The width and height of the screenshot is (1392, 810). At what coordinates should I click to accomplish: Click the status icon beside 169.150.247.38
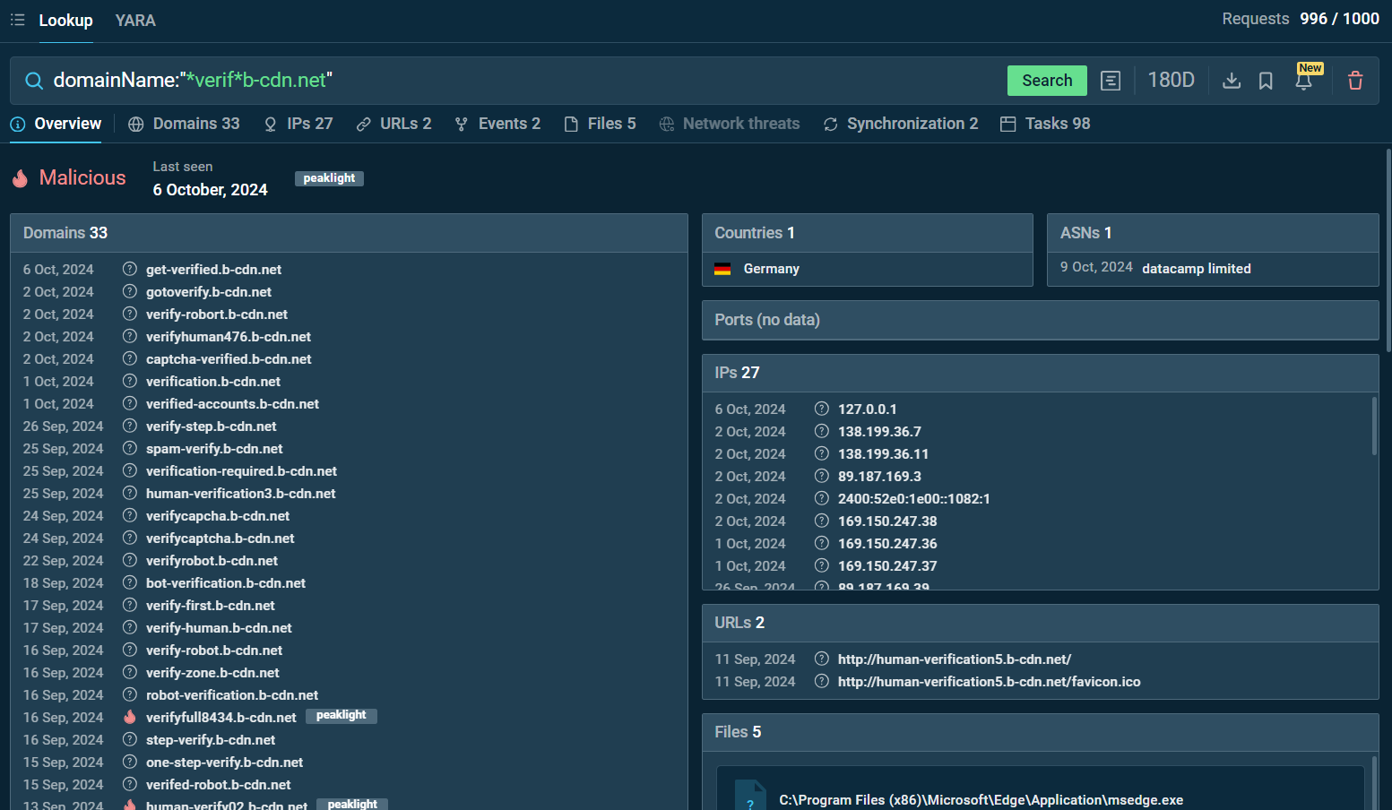[x=822, y=521]
